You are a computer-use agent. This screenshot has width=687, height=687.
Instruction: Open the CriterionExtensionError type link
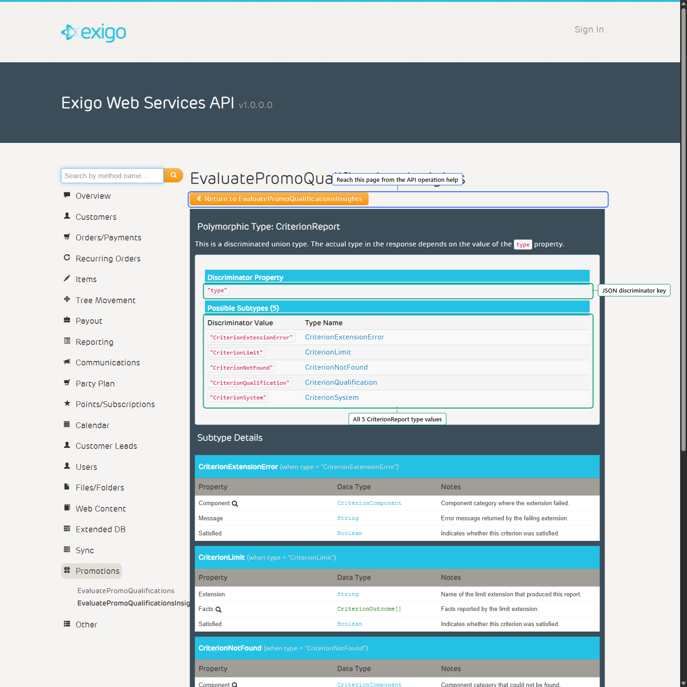(x=344, y=337)
